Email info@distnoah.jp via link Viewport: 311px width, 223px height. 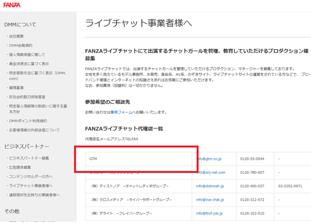pyautogui.click(x=211, y=186)
